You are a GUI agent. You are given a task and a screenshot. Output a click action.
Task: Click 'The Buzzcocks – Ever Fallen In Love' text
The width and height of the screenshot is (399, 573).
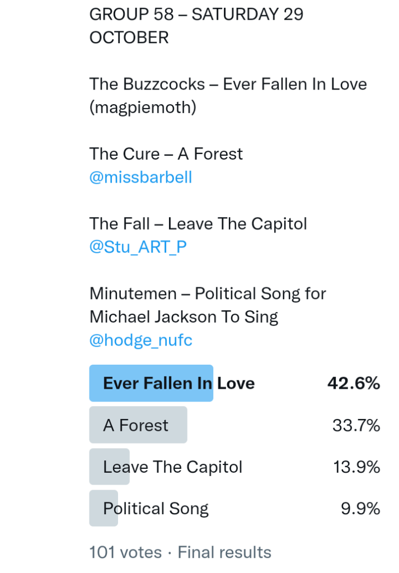[228, 84]
